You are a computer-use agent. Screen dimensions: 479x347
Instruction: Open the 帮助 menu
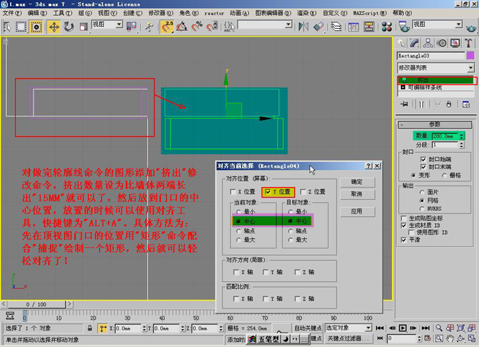click(x=402, y=13)
